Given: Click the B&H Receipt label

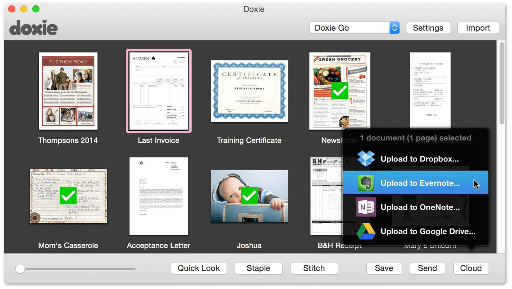Looking at the screenshot, I should (340, 246).
